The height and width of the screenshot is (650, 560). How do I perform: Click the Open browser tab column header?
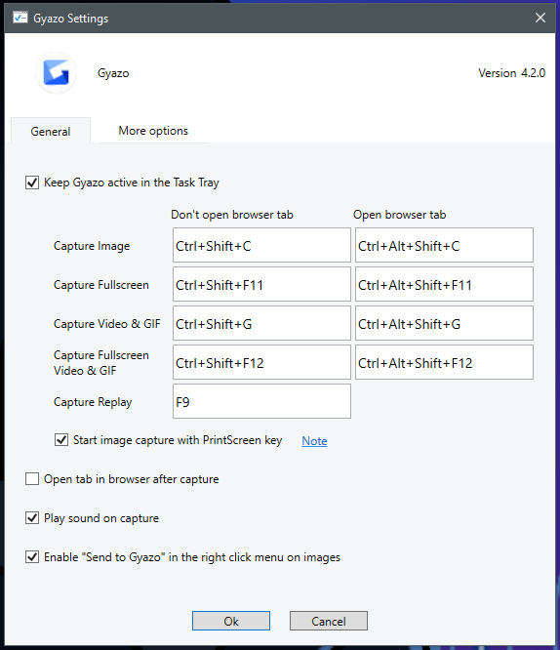click(400, 215)
